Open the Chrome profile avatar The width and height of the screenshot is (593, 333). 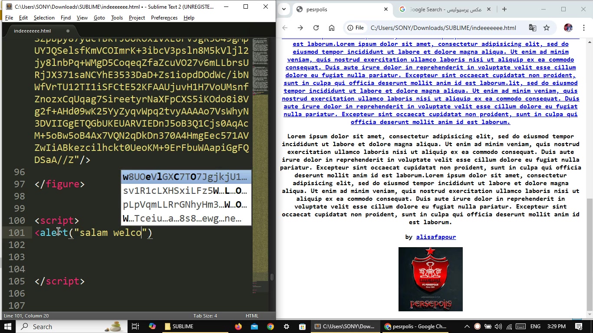(x=568, y=28)
